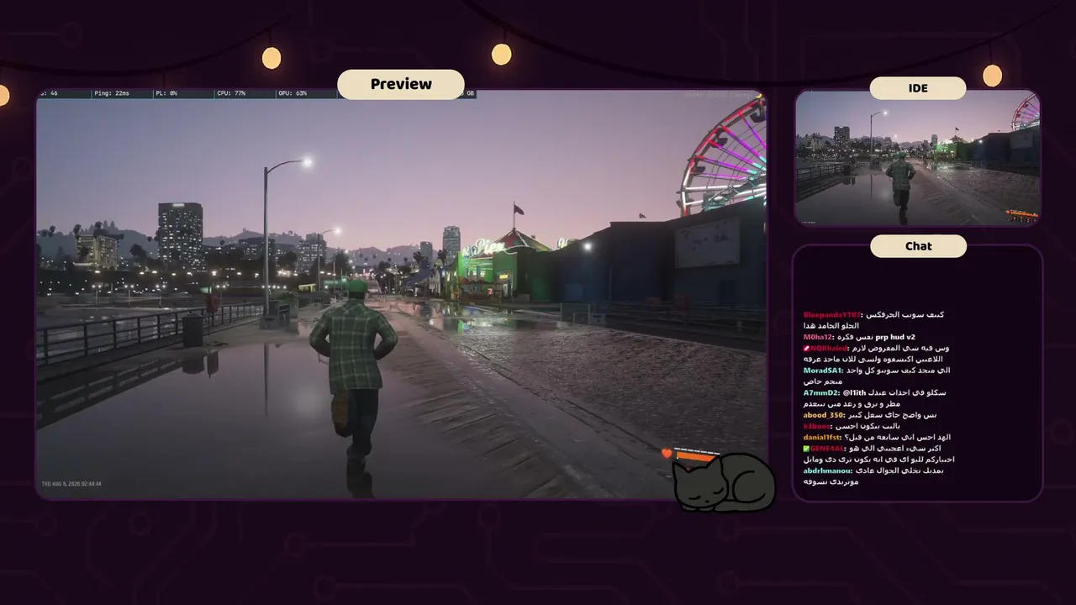Click chat username k3boos

[817, 426]
